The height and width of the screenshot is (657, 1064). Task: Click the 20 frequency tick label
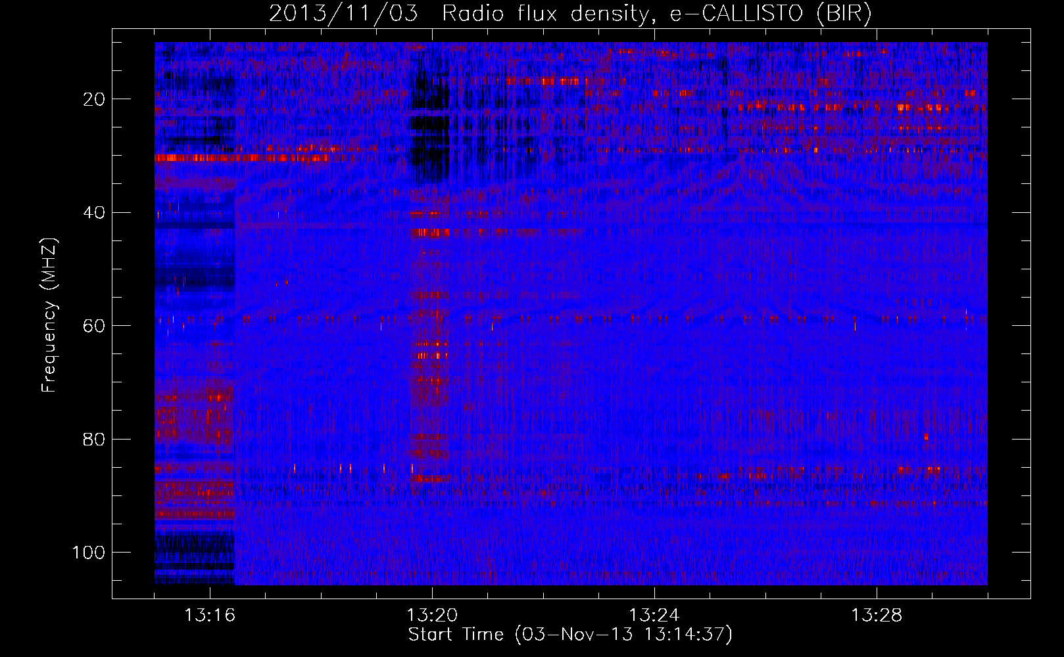(94, 99)
